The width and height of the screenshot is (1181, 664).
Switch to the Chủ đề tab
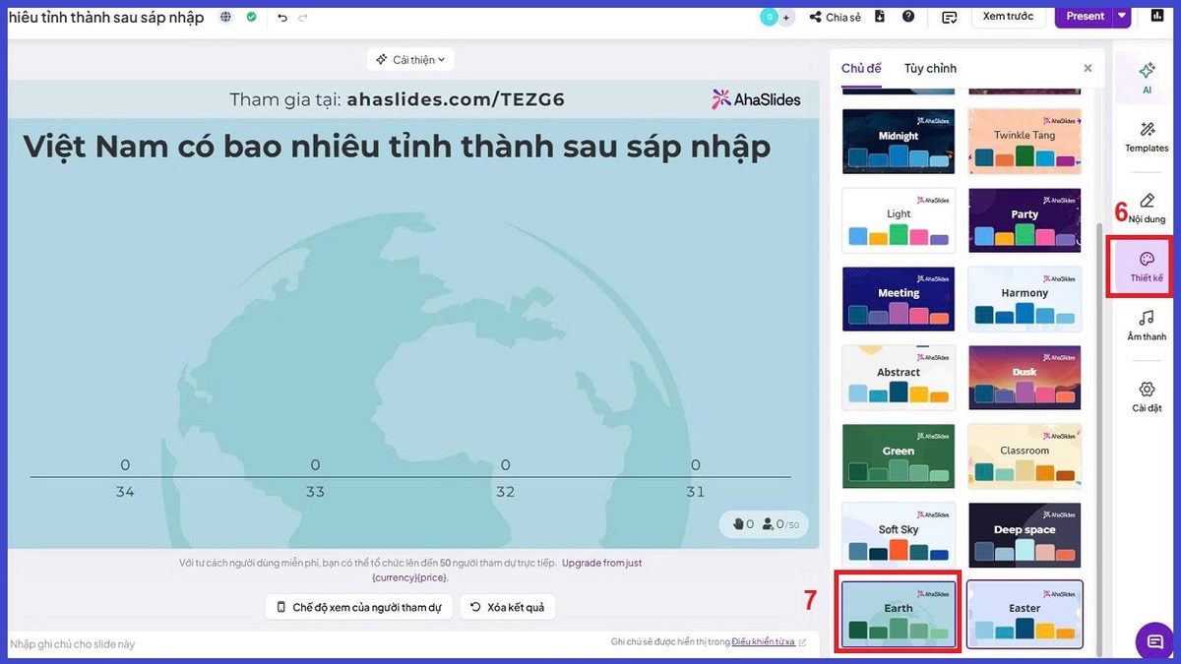pos(861,68)
